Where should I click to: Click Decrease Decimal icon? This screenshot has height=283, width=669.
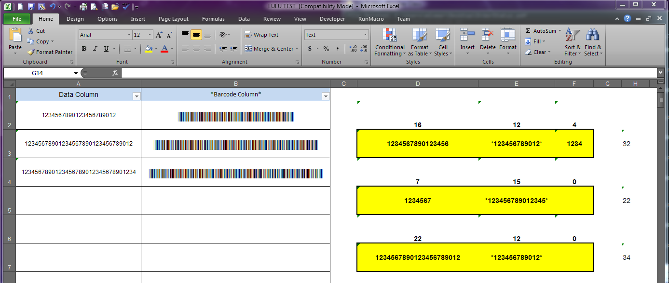(x=364, y=49)
